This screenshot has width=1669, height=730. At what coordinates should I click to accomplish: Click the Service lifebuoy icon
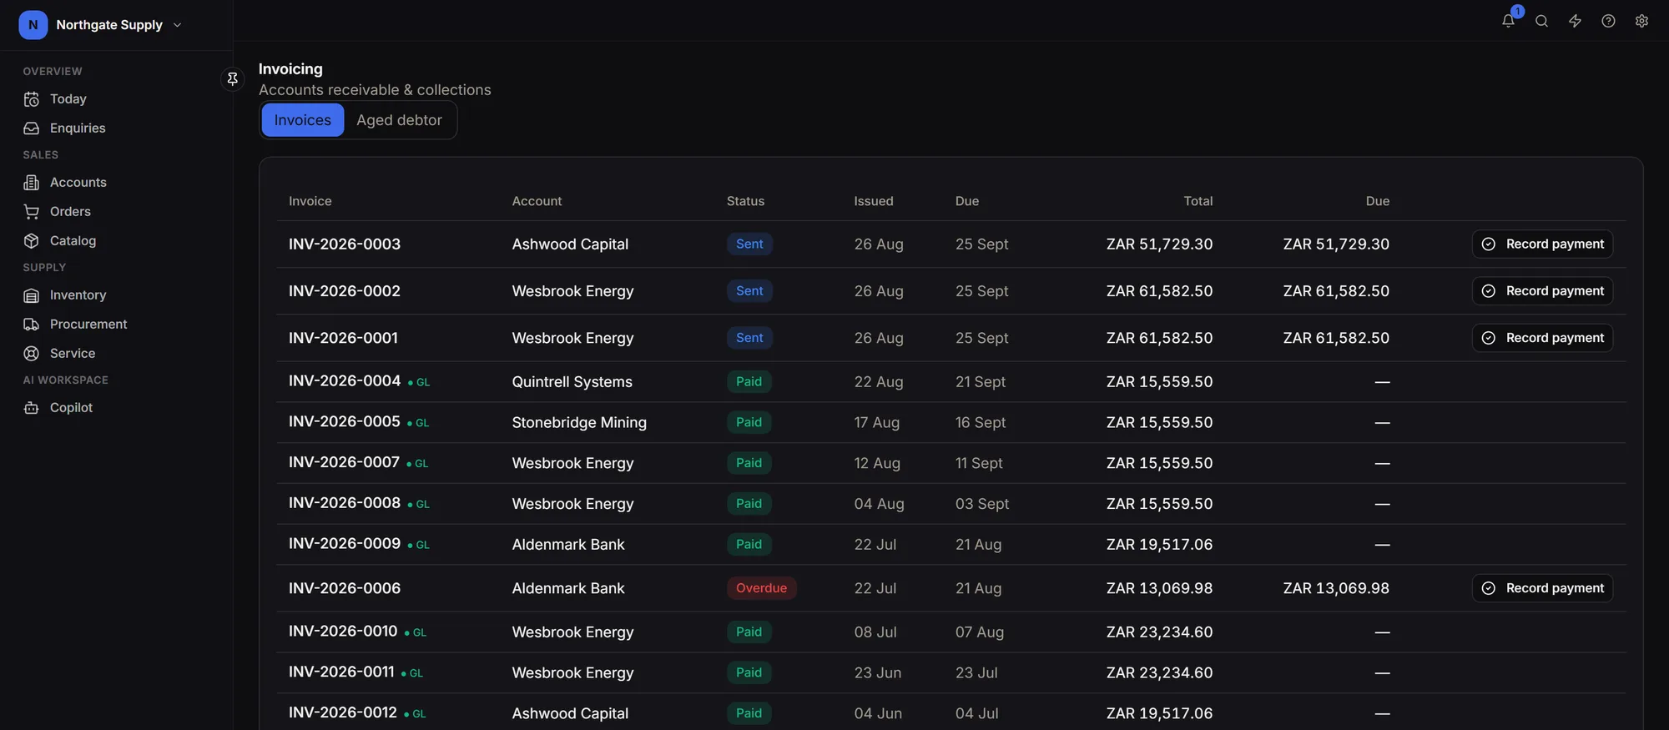32,354
